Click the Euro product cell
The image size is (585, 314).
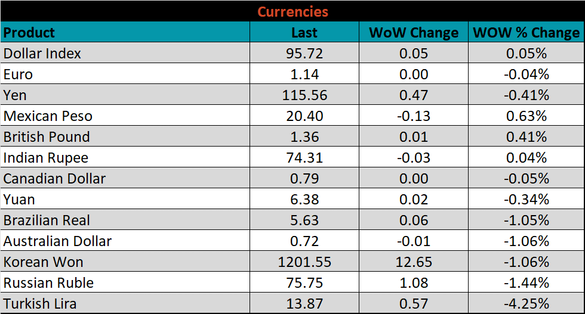point(19,74)
